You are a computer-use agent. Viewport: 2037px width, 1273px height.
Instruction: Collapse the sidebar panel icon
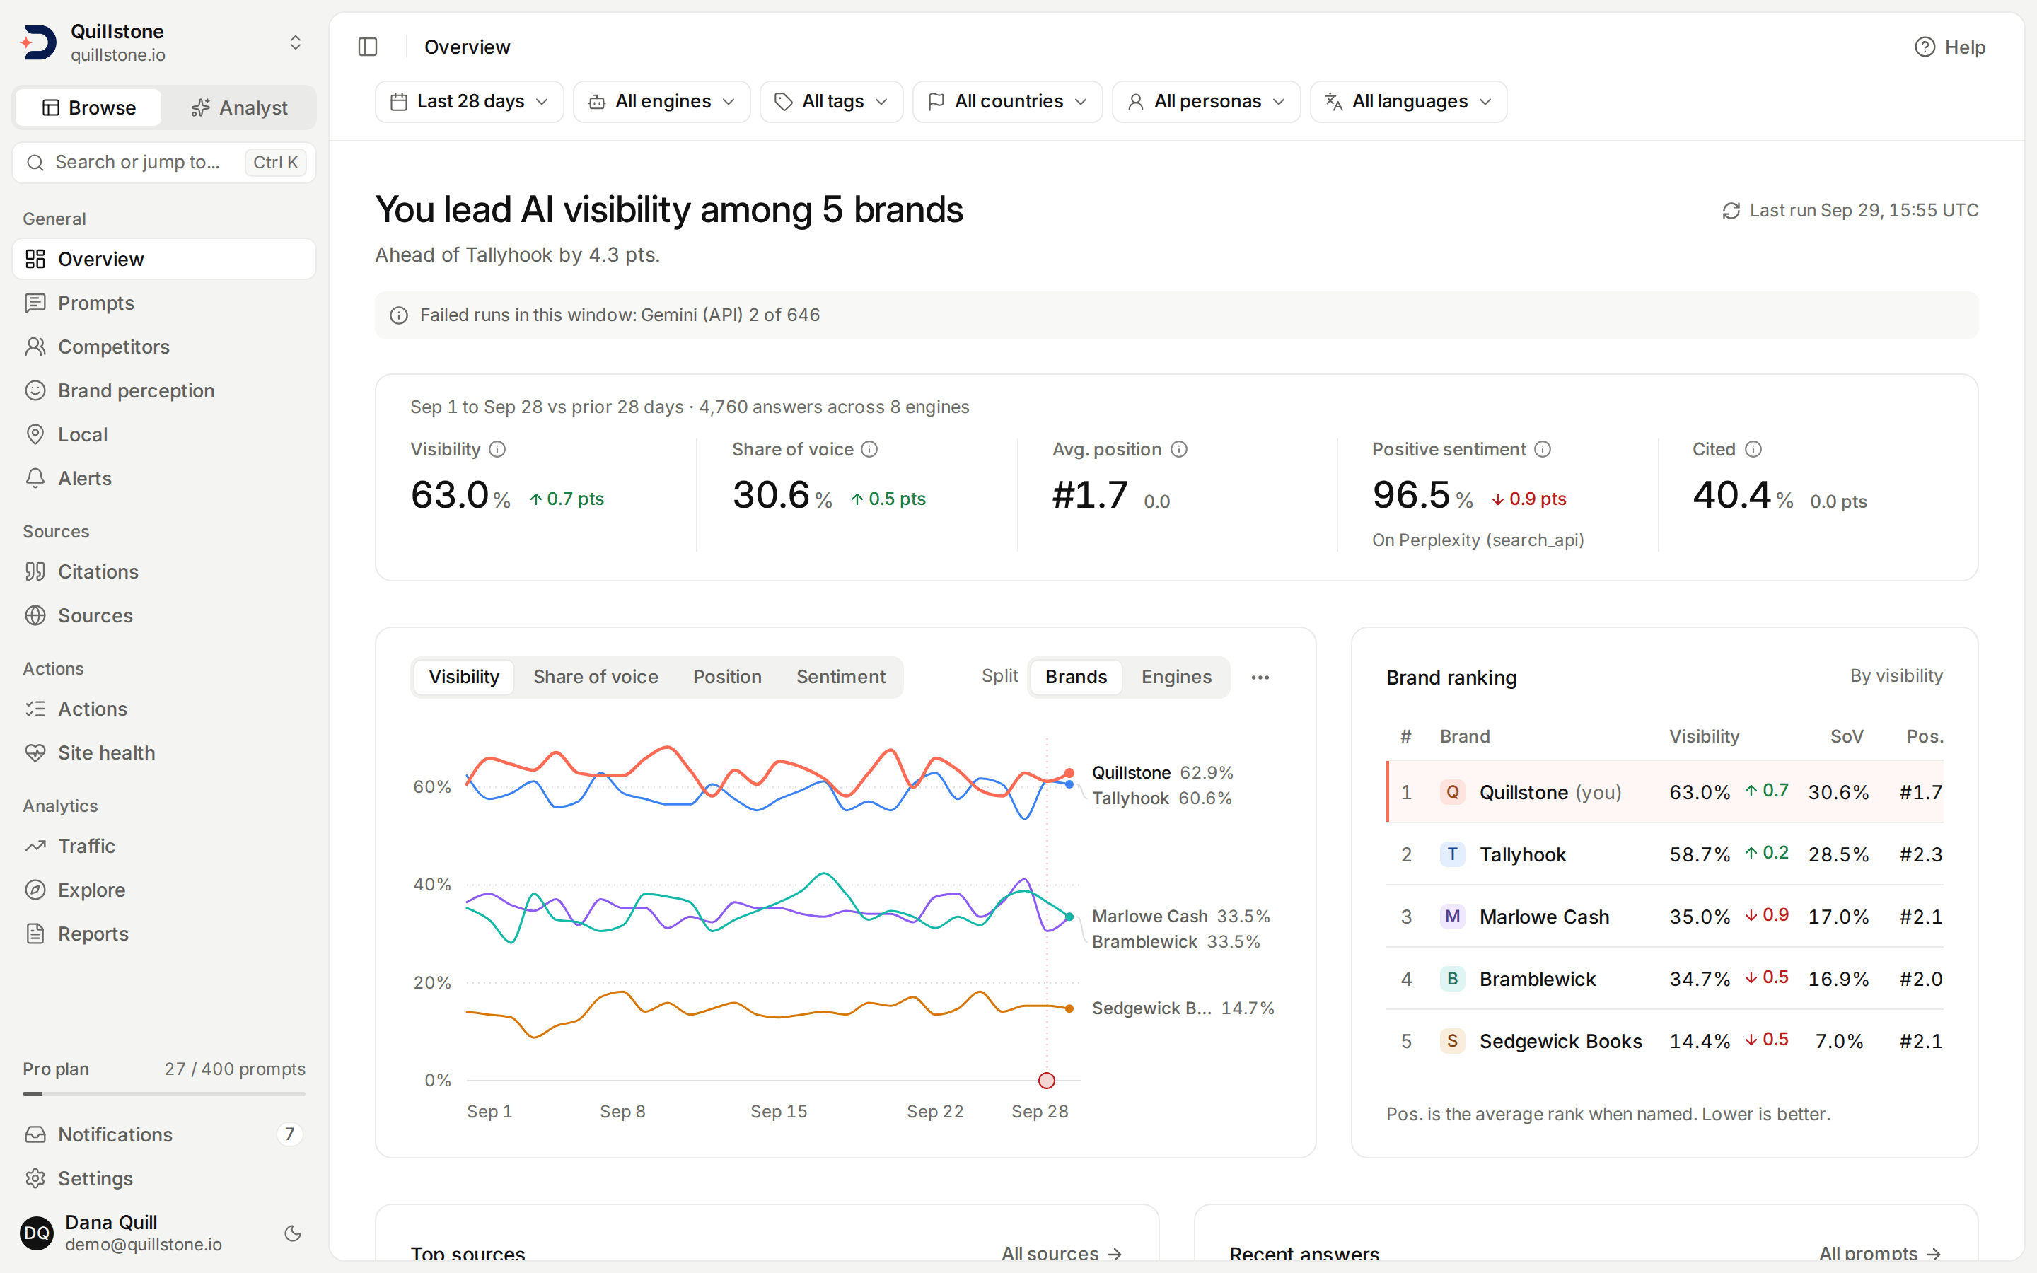368,47
